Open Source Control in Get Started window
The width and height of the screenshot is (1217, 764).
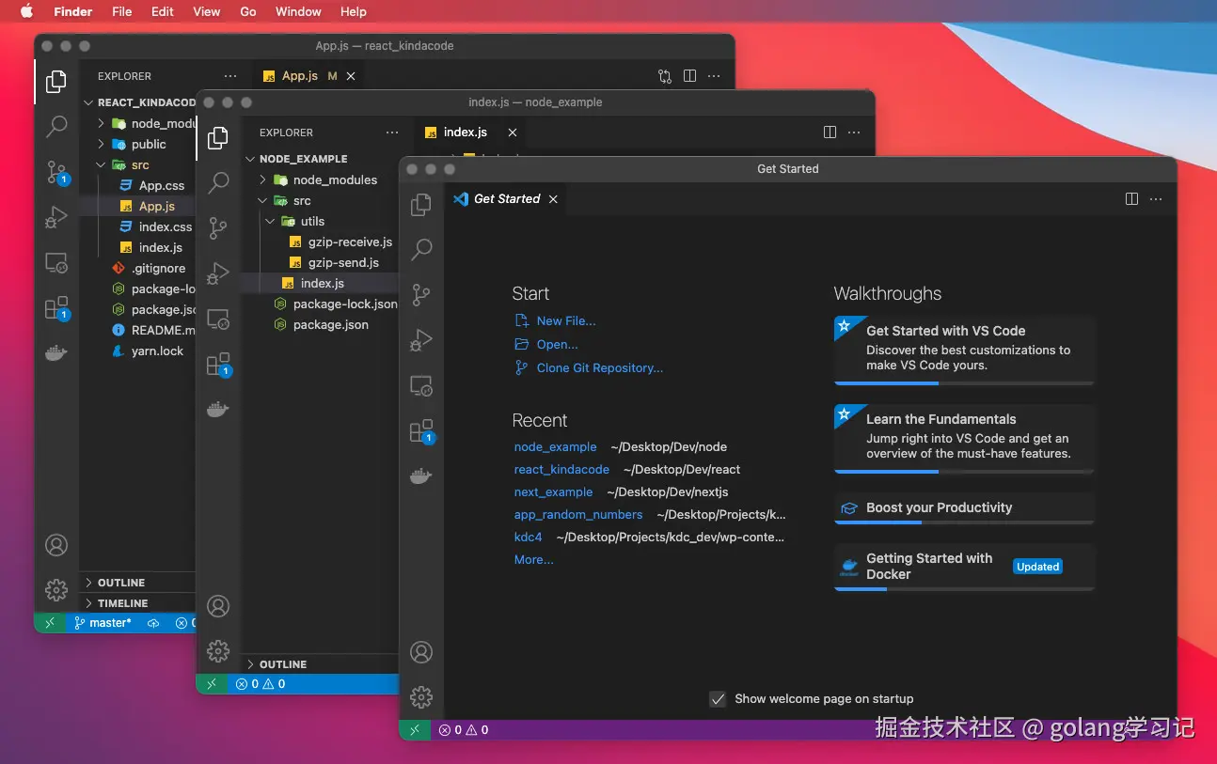click(x=421, y=294)
